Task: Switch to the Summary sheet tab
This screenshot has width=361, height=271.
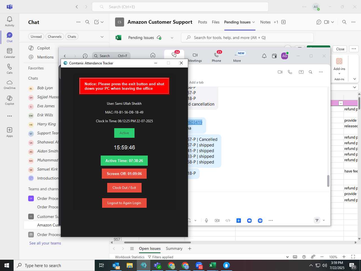Action: 174,248
